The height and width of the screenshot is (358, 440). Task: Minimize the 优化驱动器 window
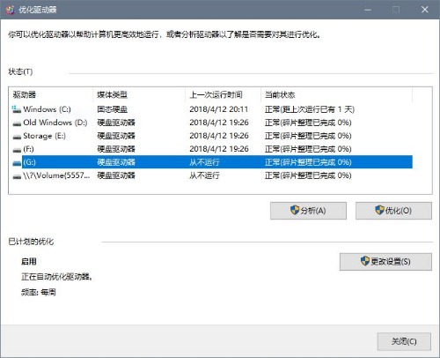tap(368, 10)
